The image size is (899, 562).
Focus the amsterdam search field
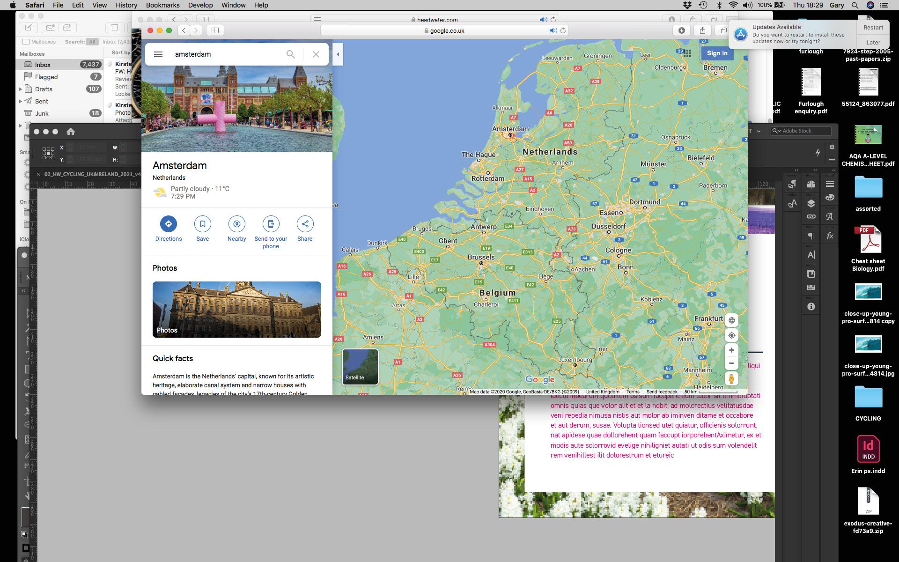click(227, 54)
